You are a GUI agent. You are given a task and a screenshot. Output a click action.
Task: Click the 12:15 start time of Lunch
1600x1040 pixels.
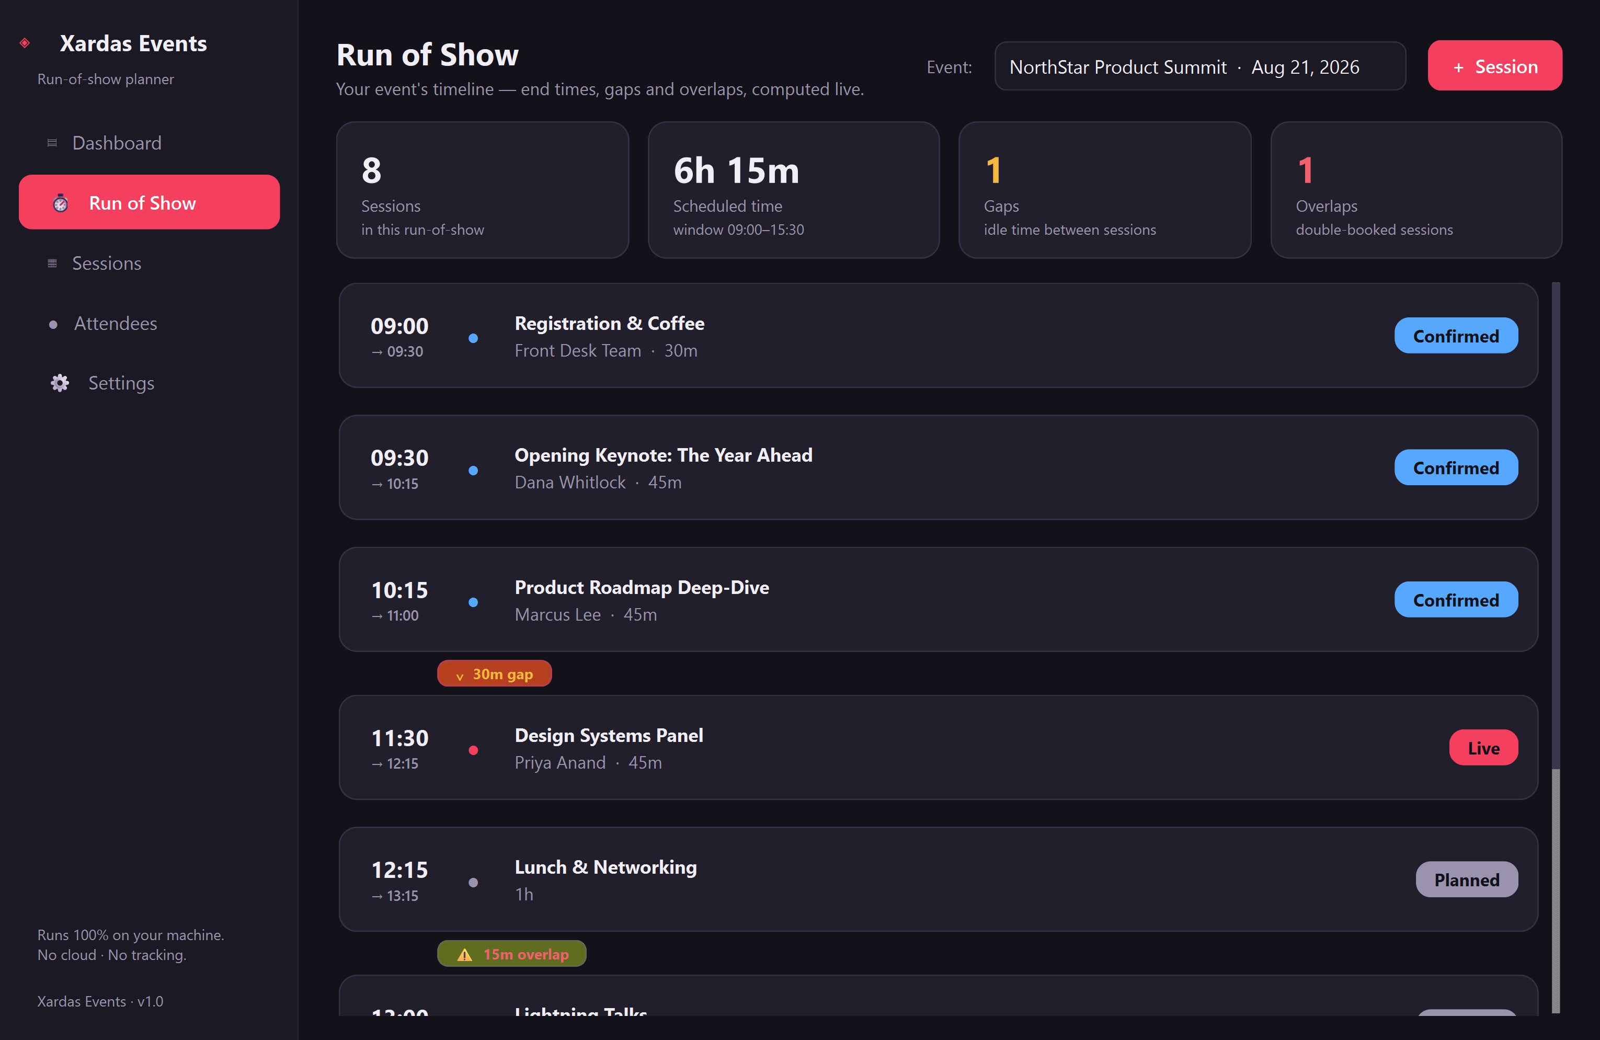click(x=399, y=870)
